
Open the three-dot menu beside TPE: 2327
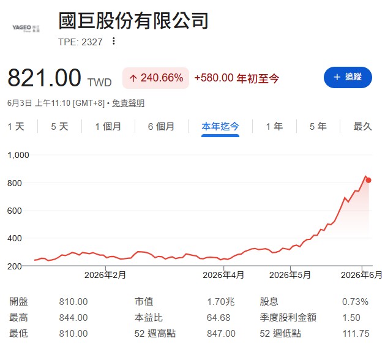[x=113, y=41]
